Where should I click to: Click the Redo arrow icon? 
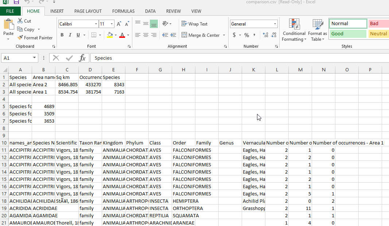tap(42, 2)
